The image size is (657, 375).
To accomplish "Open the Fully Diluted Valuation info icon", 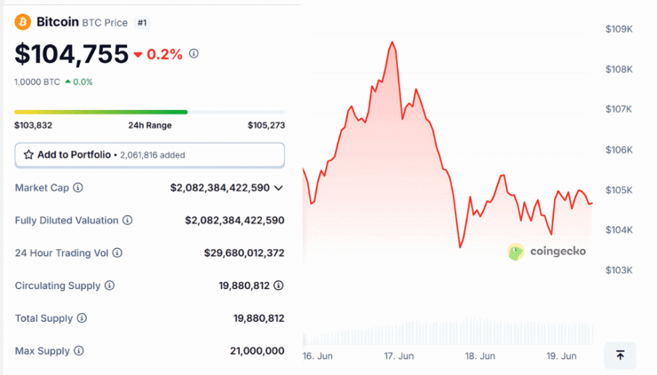I will tap(127, 220).
